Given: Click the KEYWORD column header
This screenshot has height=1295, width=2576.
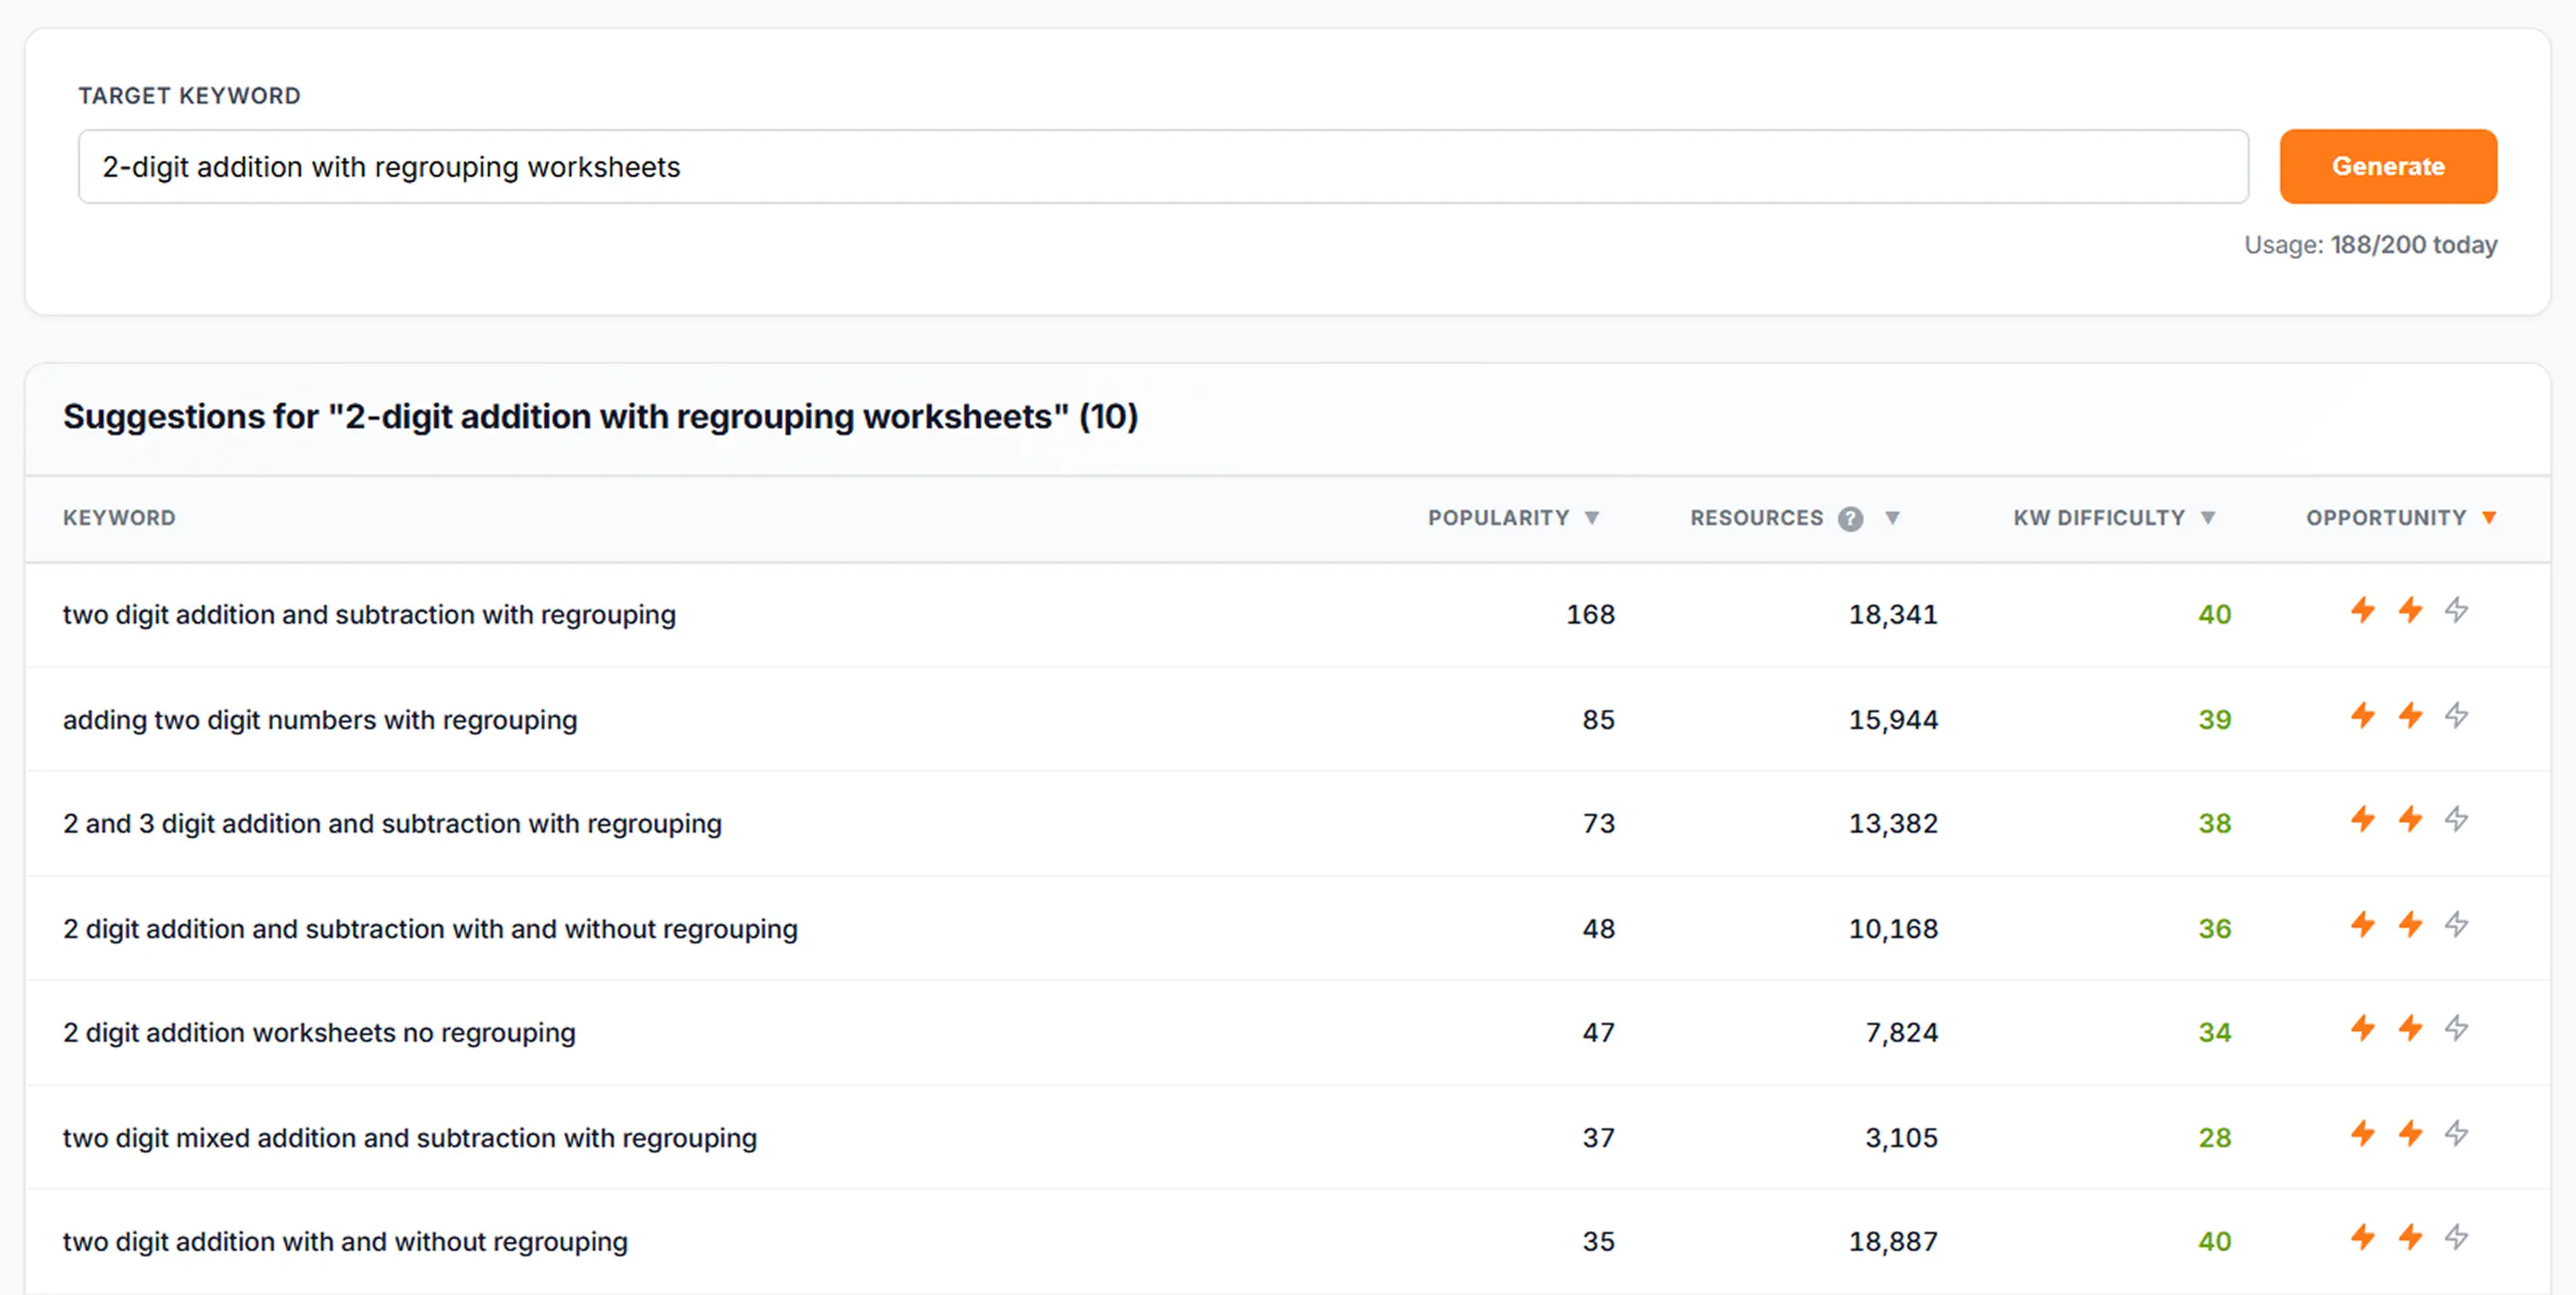Looking at the screenshot, I should pyautogui.click(x=119, y=517).
